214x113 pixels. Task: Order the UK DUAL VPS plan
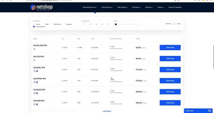pos(170,70)
